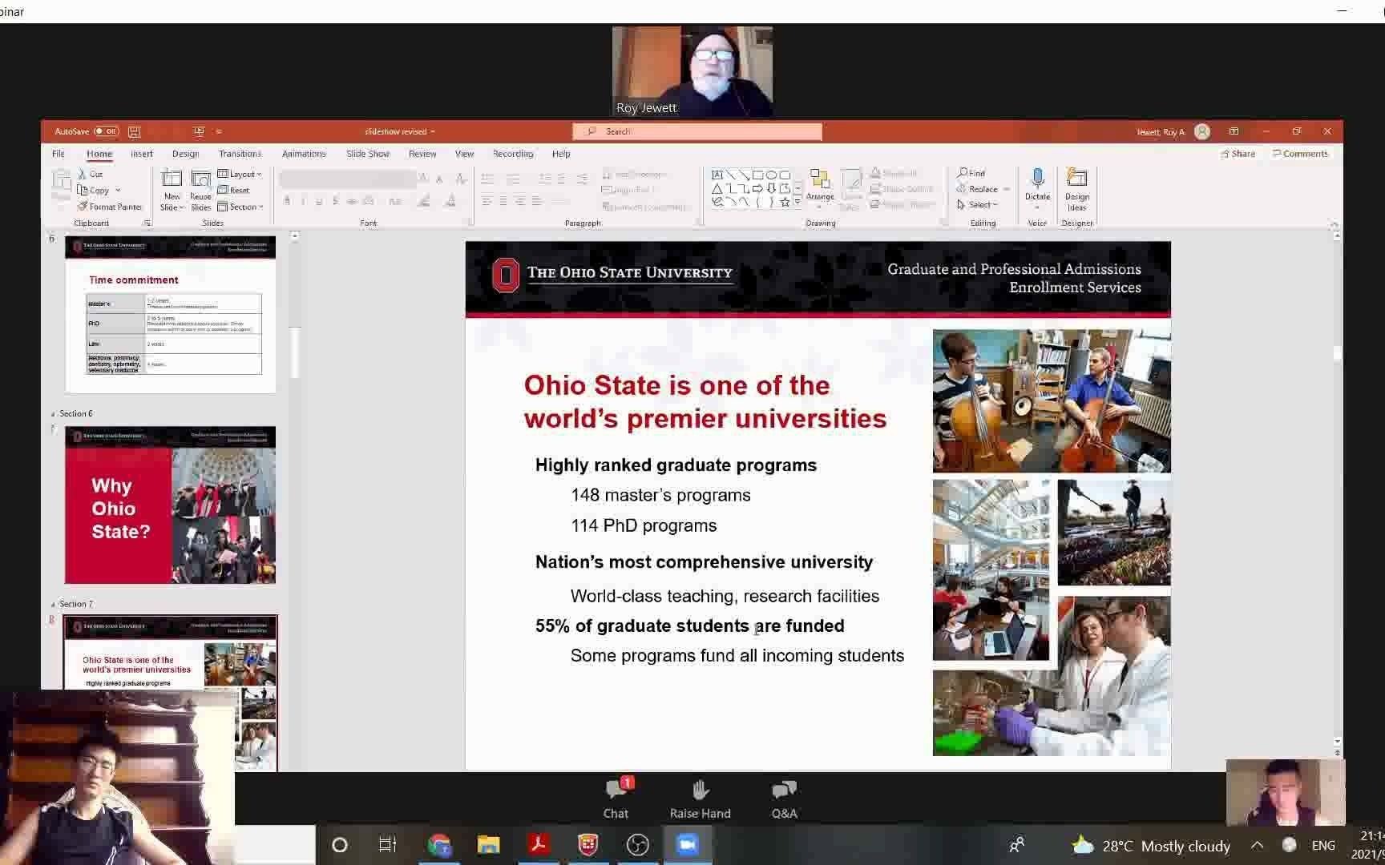Open the Replace dropdown arrow
The image size is (1385, 865).
(1006, 190)
